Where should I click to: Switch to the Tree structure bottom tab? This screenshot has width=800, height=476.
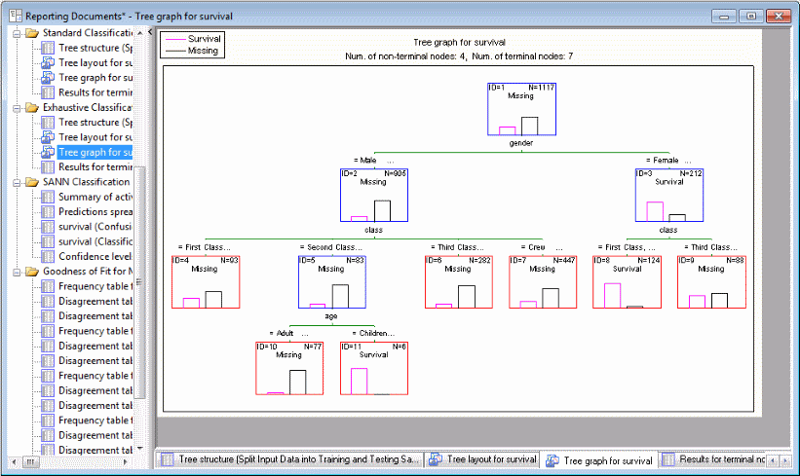pos(290,458)
